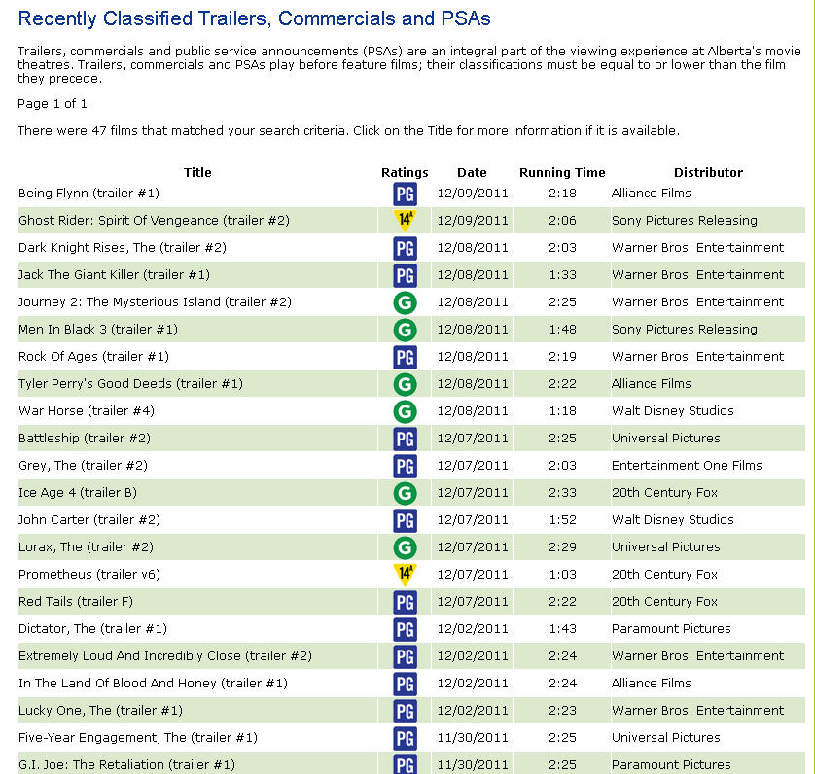Click the 14A rating icon for Ghost Rider
The width and height of the screenshot is (815, 774).
[x=405, y=221]
